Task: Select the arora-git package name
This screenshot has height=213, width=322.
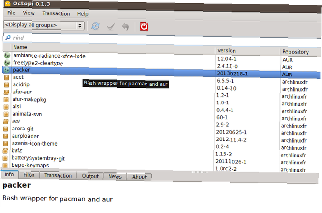Action: [x=23, y=129]
